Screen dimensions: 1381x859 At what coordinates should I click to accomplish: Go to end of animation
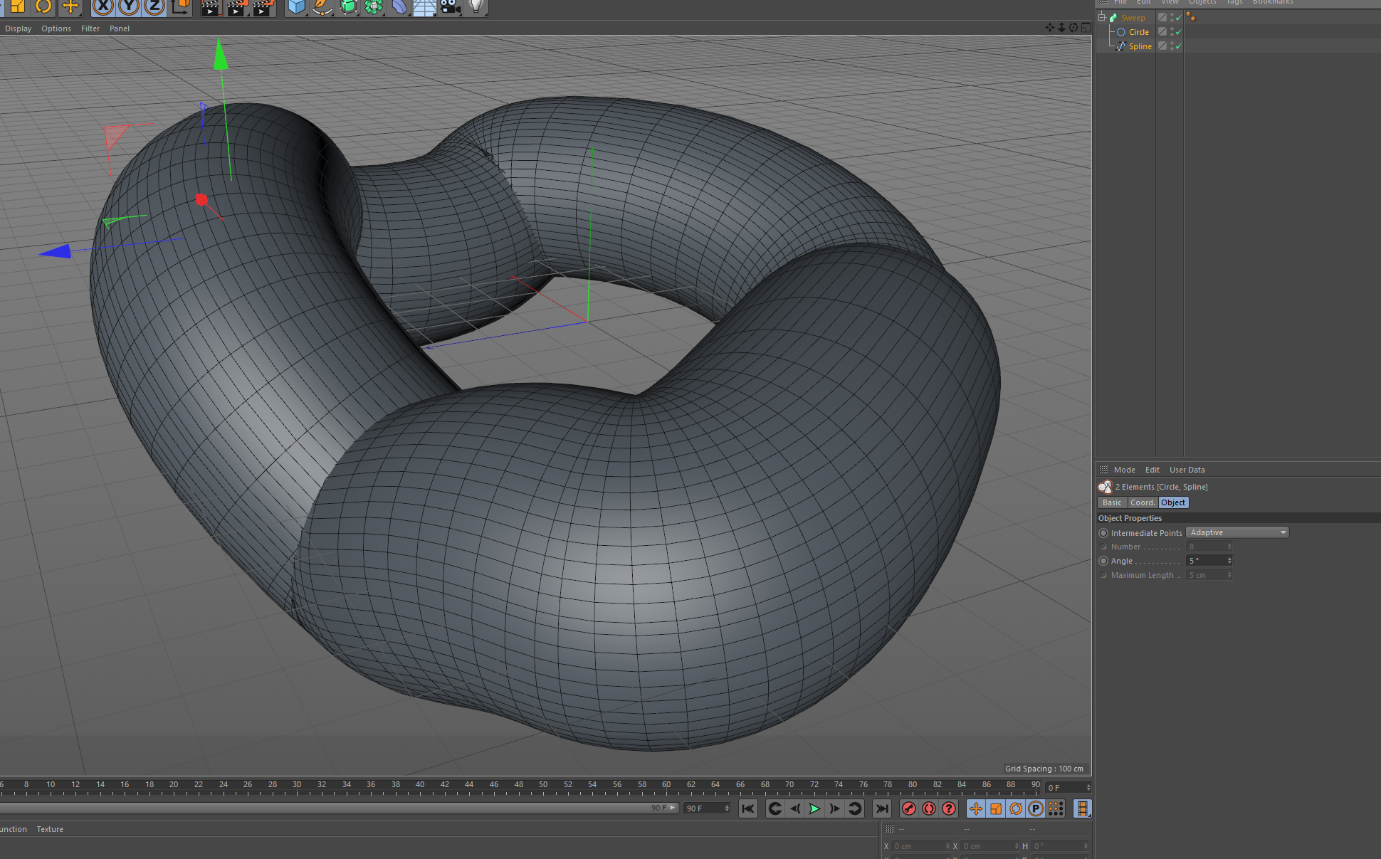882,808
